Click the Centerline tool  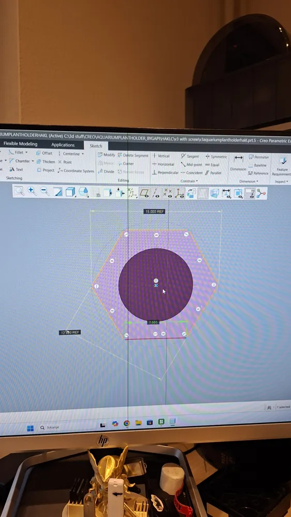pyautogui.click(x=69, y=154)
